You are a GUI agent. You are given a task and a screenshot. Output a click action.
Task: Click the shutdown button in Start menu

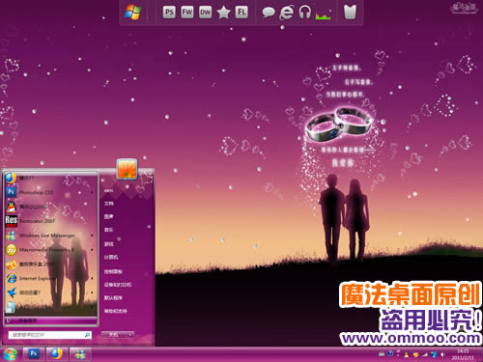click(114, 335)
